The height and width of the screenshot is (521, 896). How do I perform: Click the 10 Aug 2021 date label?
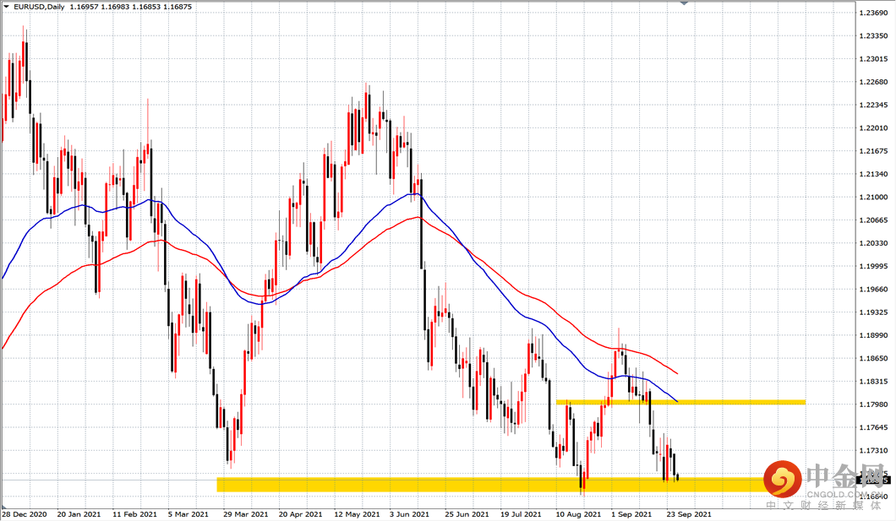(579, 514)
